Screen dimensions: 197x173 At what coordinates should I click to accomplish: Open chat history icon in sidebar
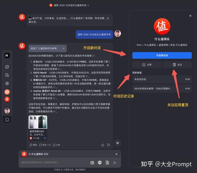click(7, 75)
